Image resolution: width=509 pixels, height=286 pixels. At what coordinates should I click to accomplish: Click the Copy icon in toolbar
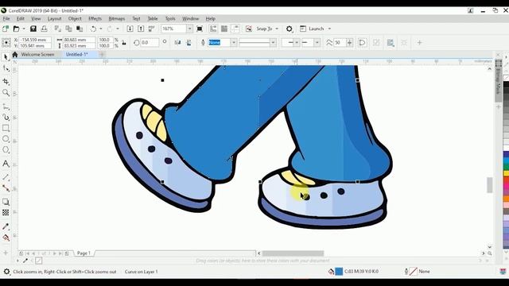tap(68, 29)
